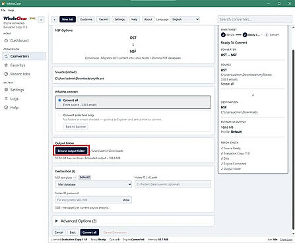Image resolution: width=295 pixels, height=243 pixels.
Task: Click the Cancel Conversion button
Action: [x=115, y=232]
